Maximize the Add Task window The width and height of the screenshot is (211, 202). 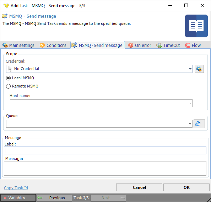186,5
